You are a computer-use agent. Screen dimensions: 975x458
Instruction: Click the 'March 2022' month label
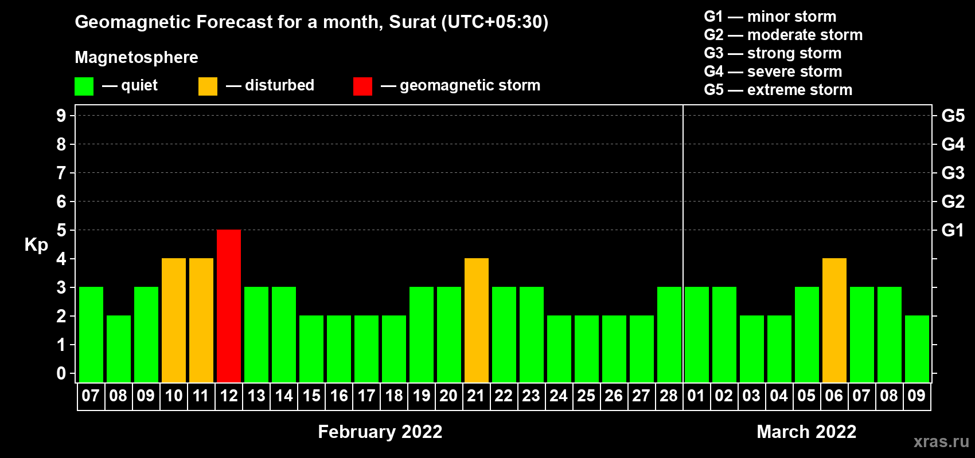click(806, 432)
